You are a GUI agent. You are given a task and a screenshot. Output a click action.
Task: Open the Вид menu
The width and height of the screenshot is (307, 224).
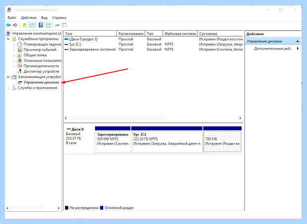pos(44,18)
